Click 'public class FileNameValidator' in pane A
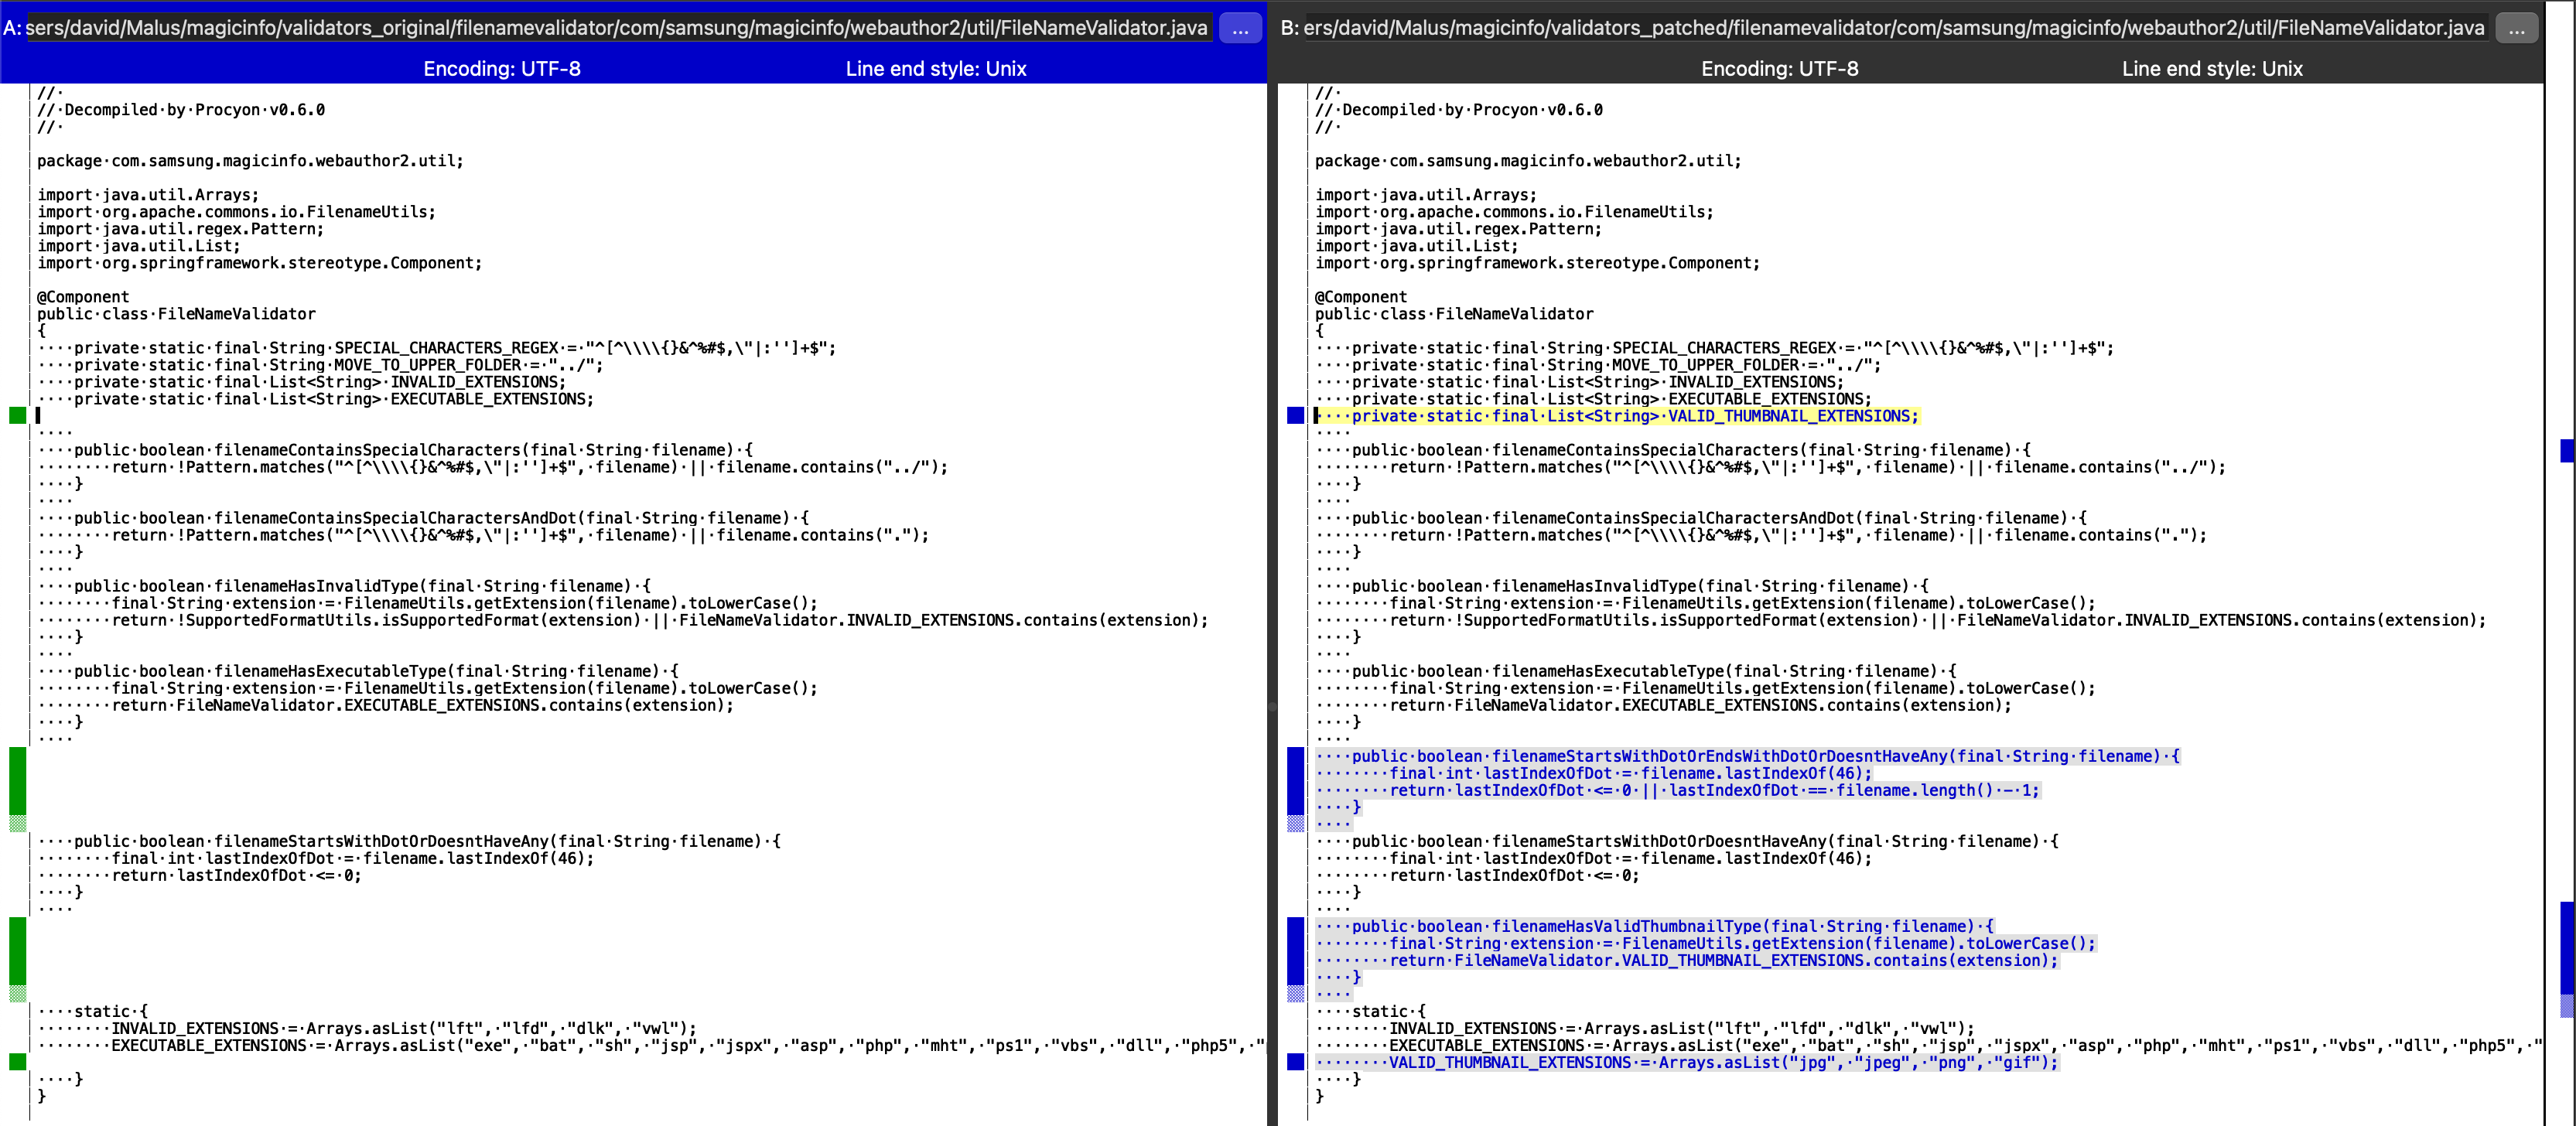This screenshot has width=2576, height=1126. pos(177,314)
